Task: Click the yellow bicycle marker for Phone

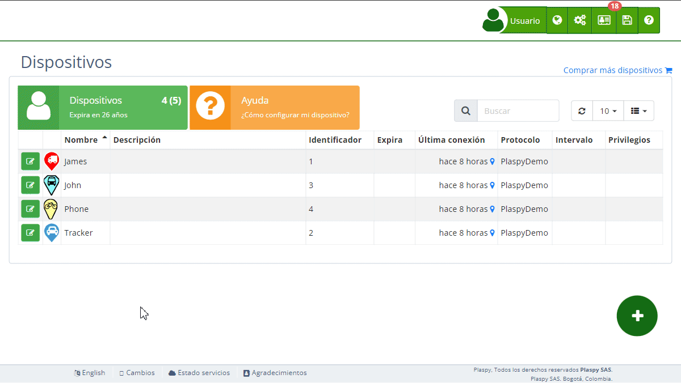Action: click(x=52, y=209)
